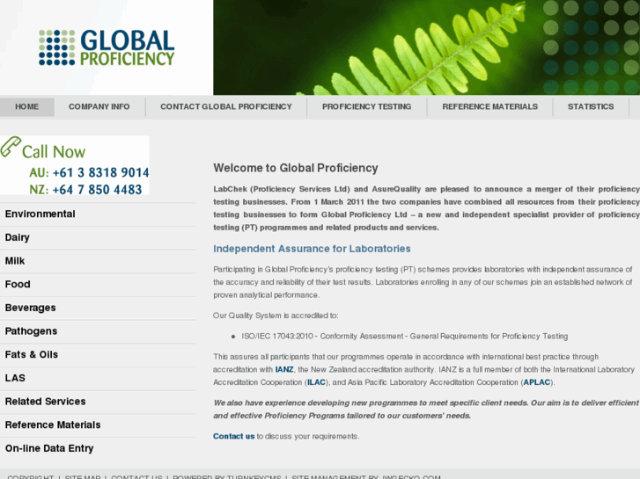Follow the APLAC hyperlink
This screenshot has width=640, height=479.
(x=537, y=382)
